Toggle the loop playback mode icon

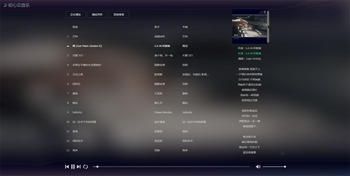[x=85, y=166]
